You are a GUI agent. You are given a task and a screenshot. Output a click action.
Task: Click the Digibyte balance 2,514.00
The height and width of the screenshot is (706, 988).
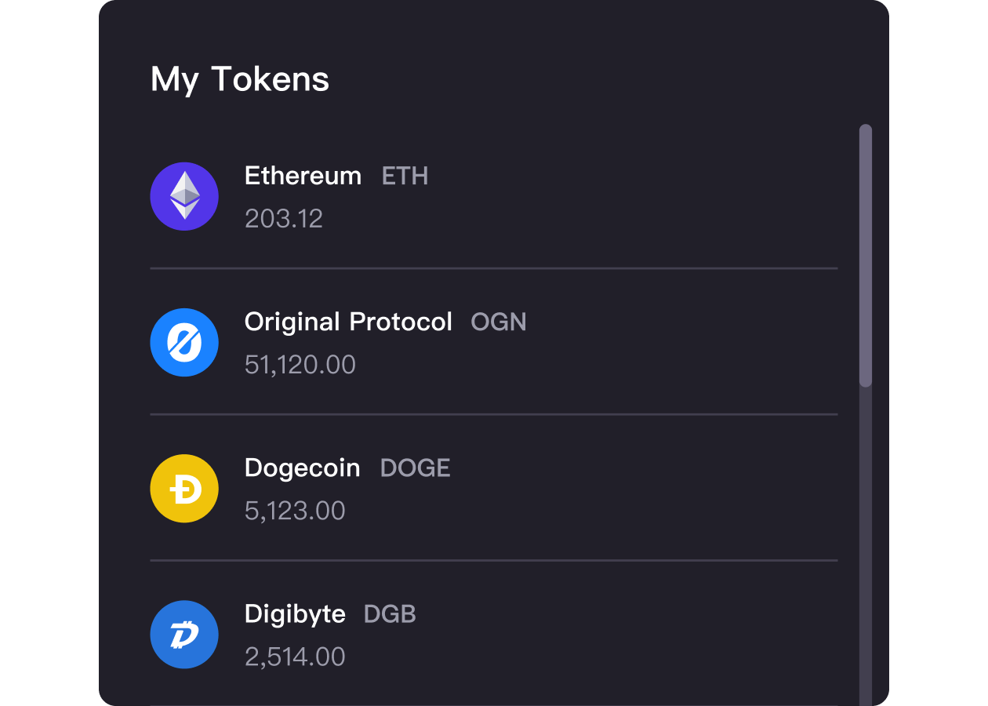tap(295, 657)
